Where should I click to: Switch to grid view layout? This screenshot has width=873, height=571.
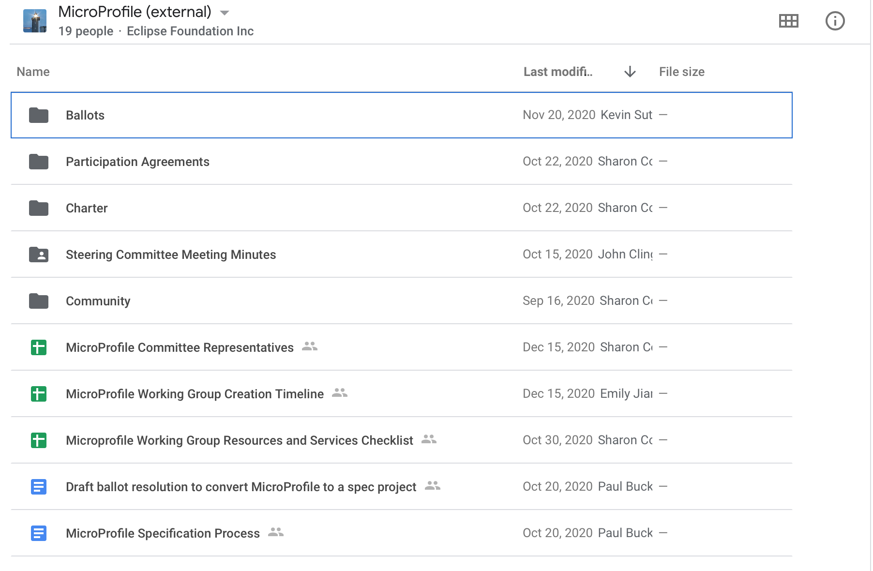pyautogui.click(x=788, y=21)
